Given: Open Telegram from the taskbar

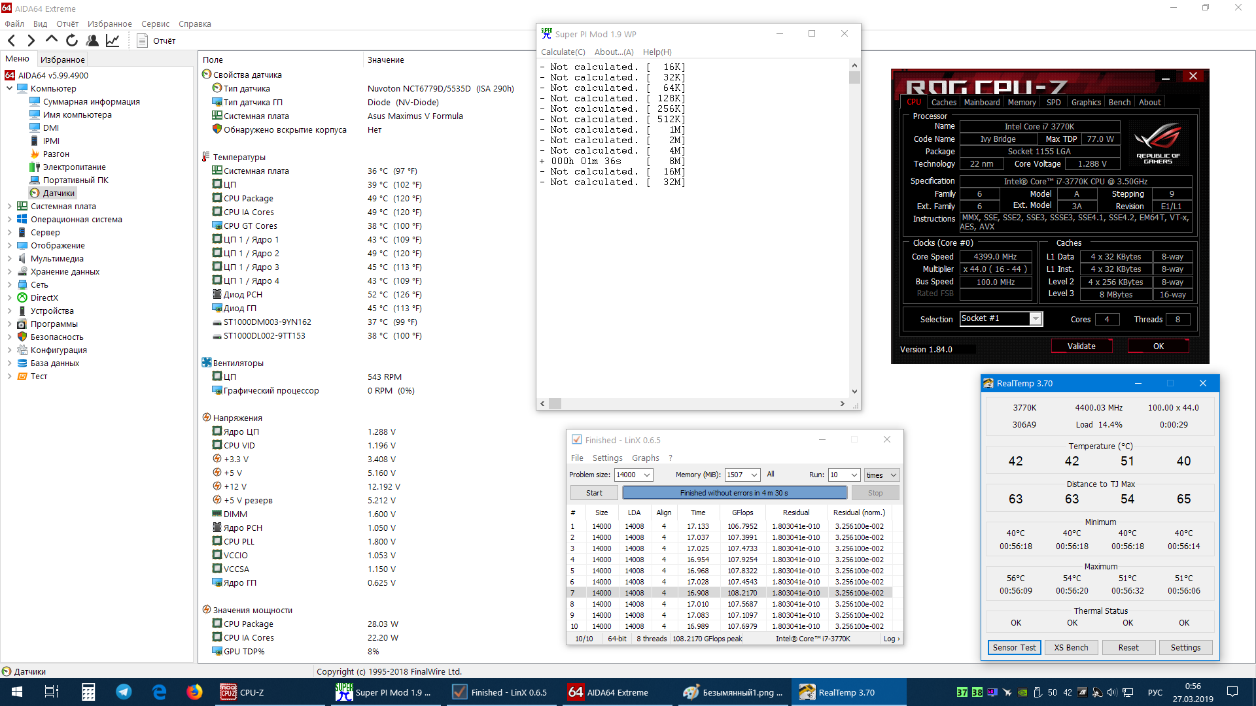Looking at the screenshot, I should pos(124,692).
